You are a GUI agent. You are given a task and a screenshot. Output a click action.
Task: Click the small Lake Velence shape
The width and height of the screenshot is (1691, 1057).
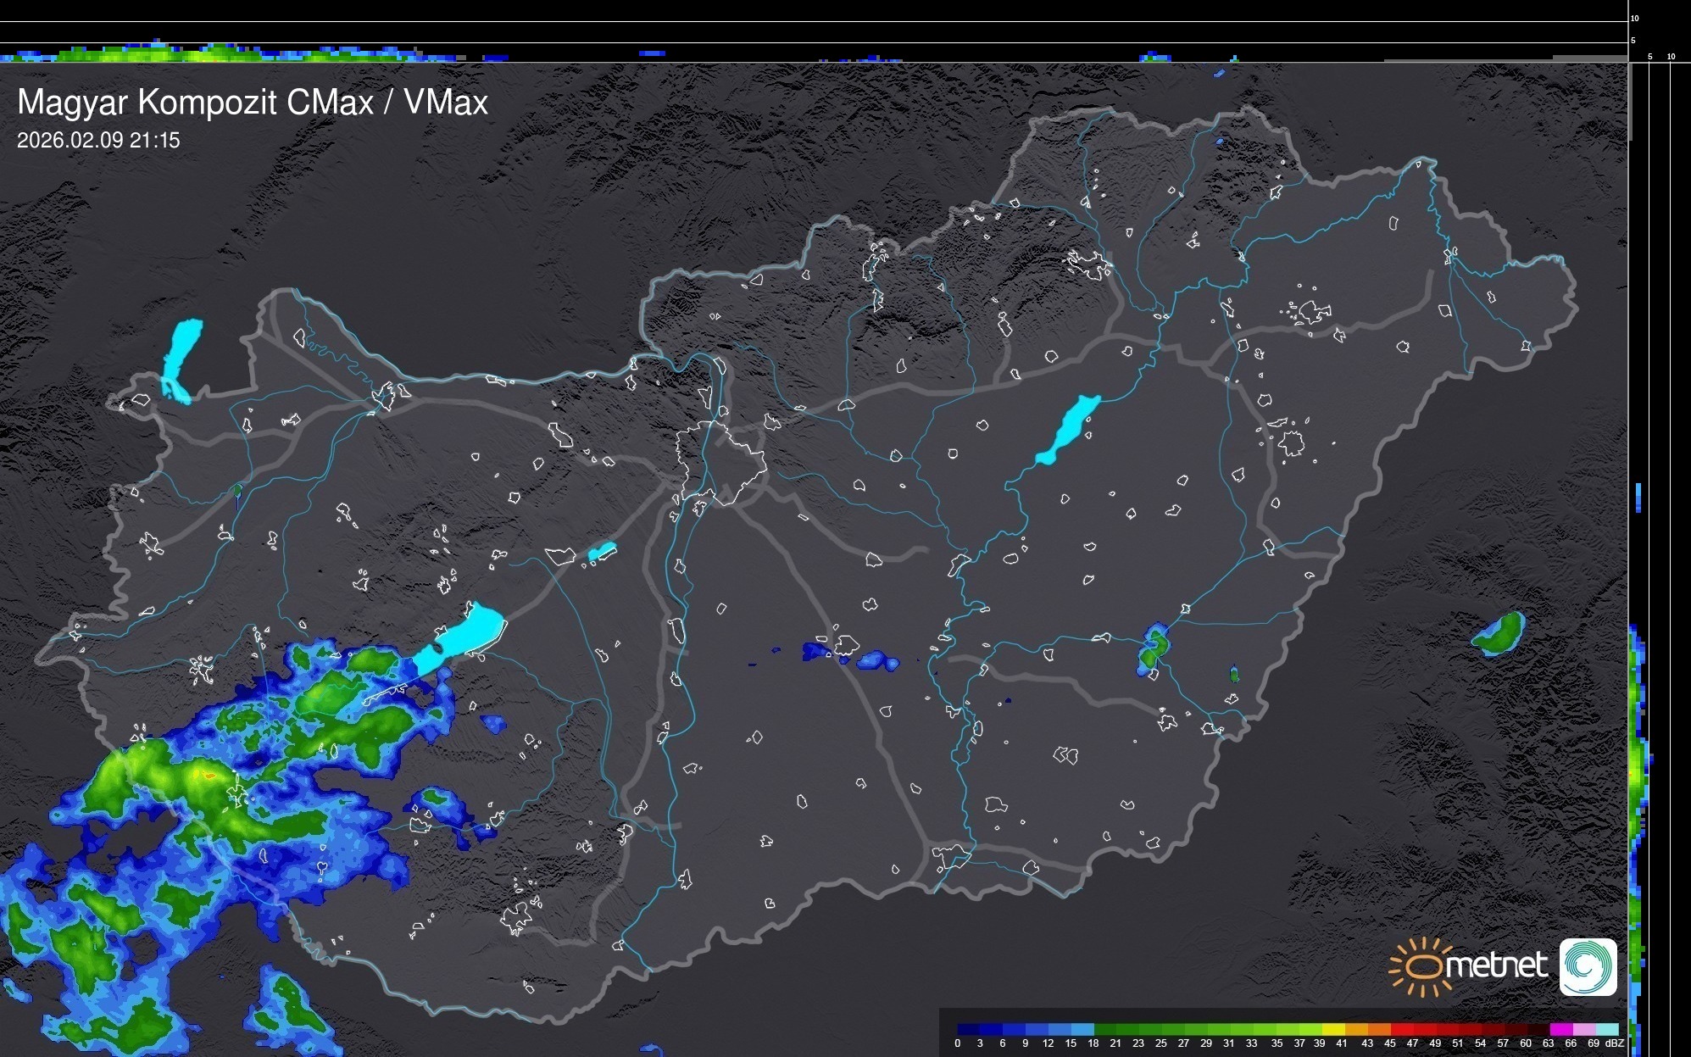click(602, 552)
